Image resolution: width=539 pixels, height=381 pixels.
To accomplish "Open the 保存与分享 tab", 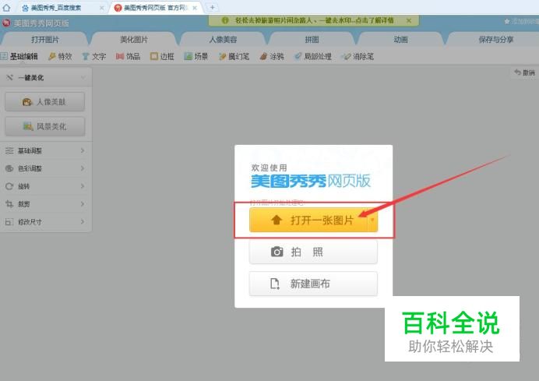I will click(495, 40).
